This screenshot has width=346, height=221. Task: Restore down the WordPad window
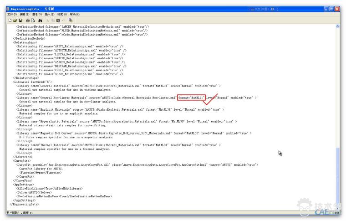(x=331, y=9)
